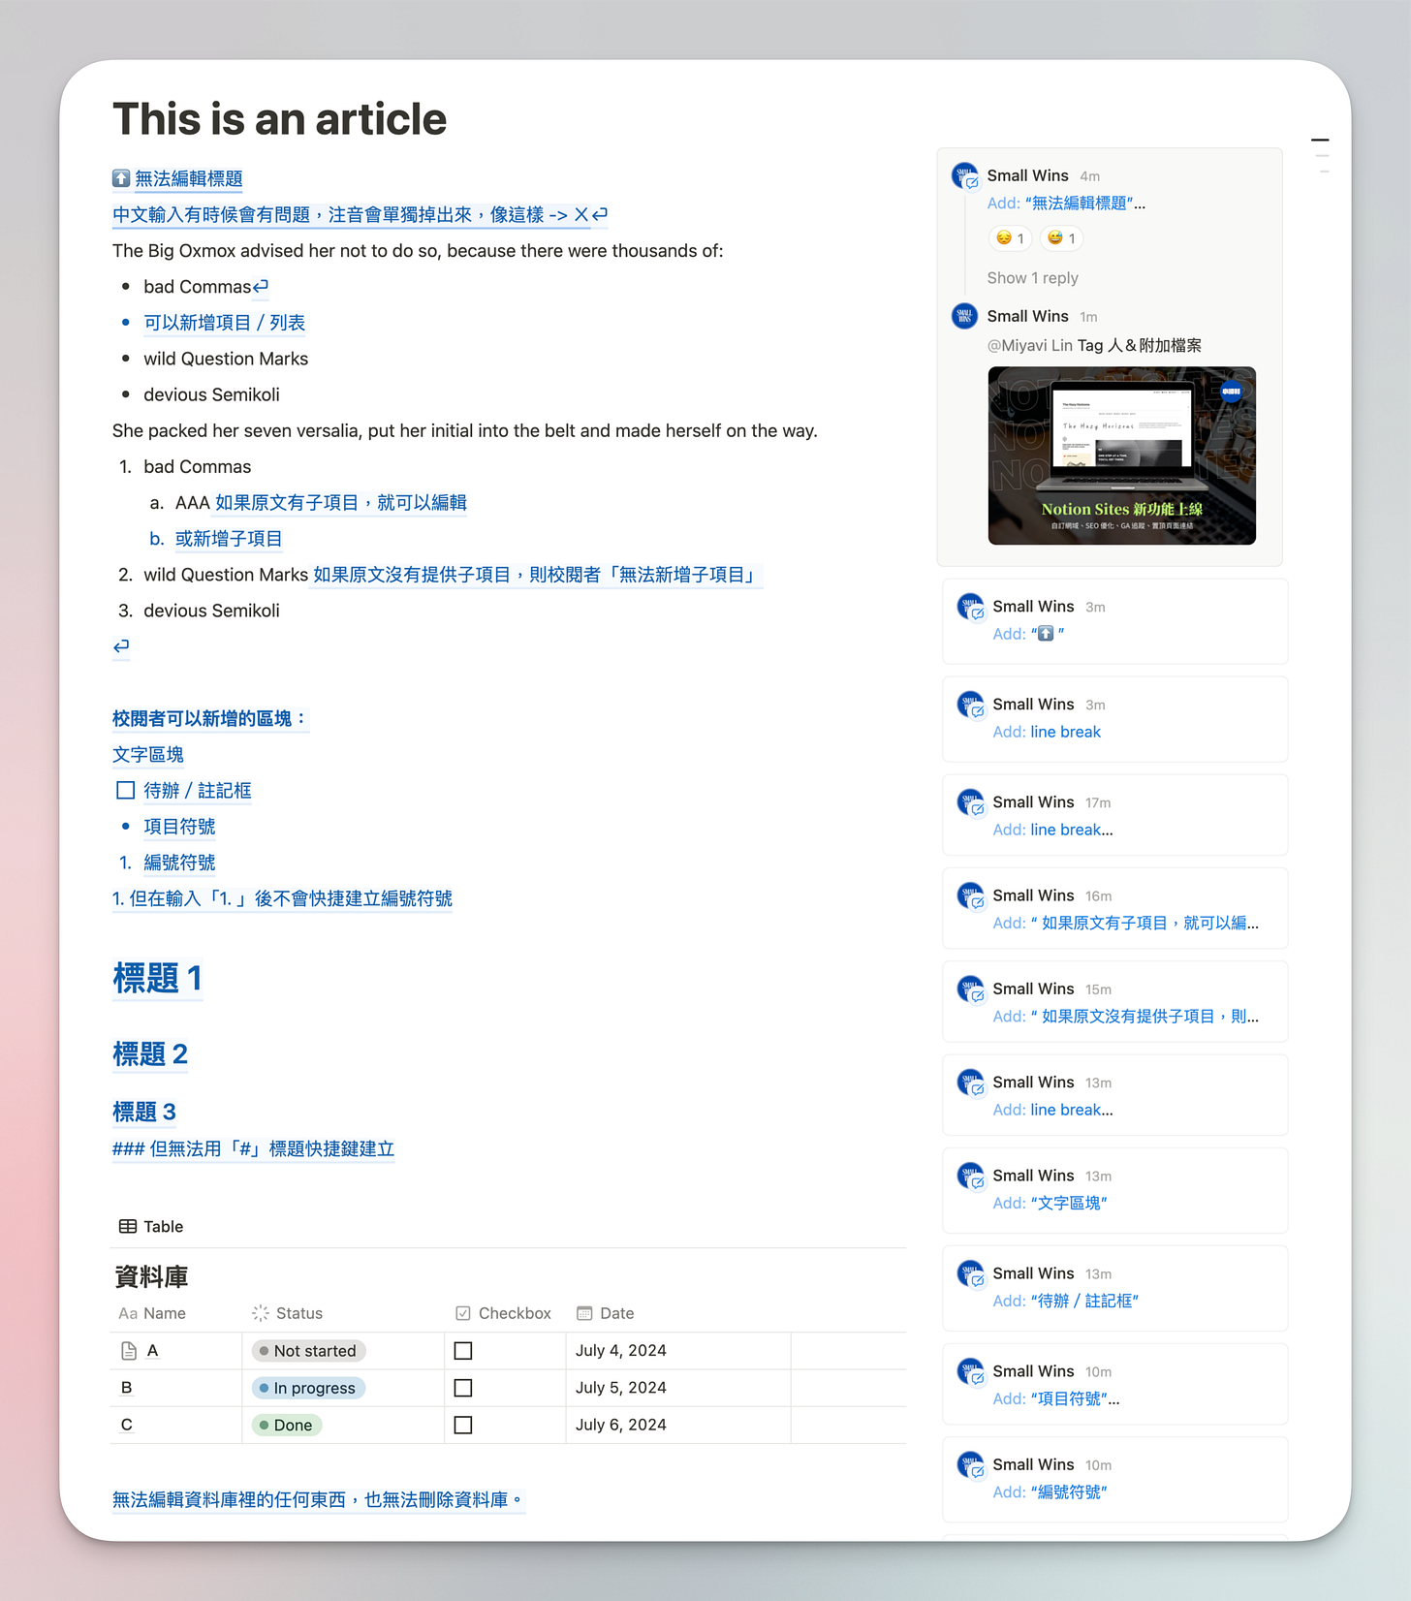Expand Show 1 reply in comment thread

pyautogui.click(x=1032, y=278)
